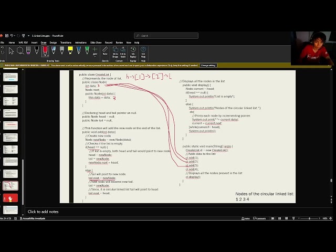Pick the Eraser drawing tool
The width and height of the screenshot is (336, 252).
(28, 50)
